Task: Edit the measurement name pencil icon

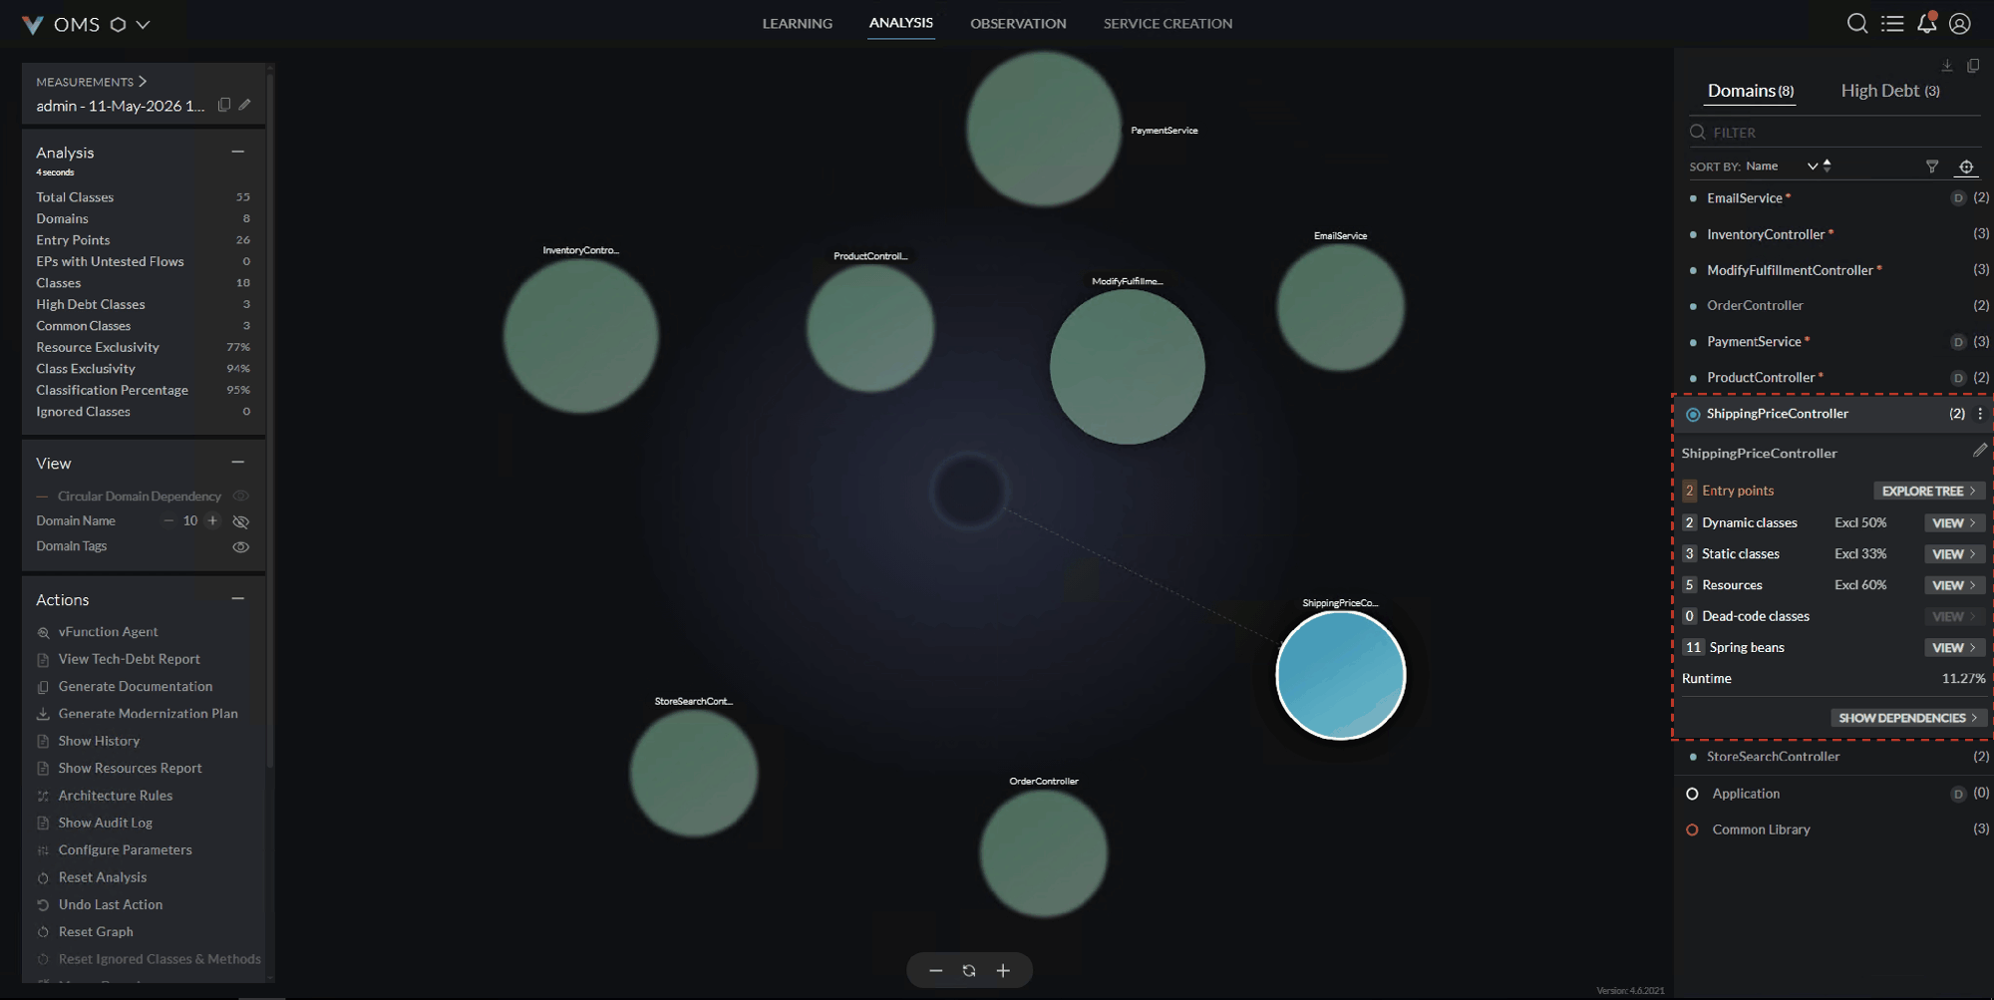Action: coord(245,105)
